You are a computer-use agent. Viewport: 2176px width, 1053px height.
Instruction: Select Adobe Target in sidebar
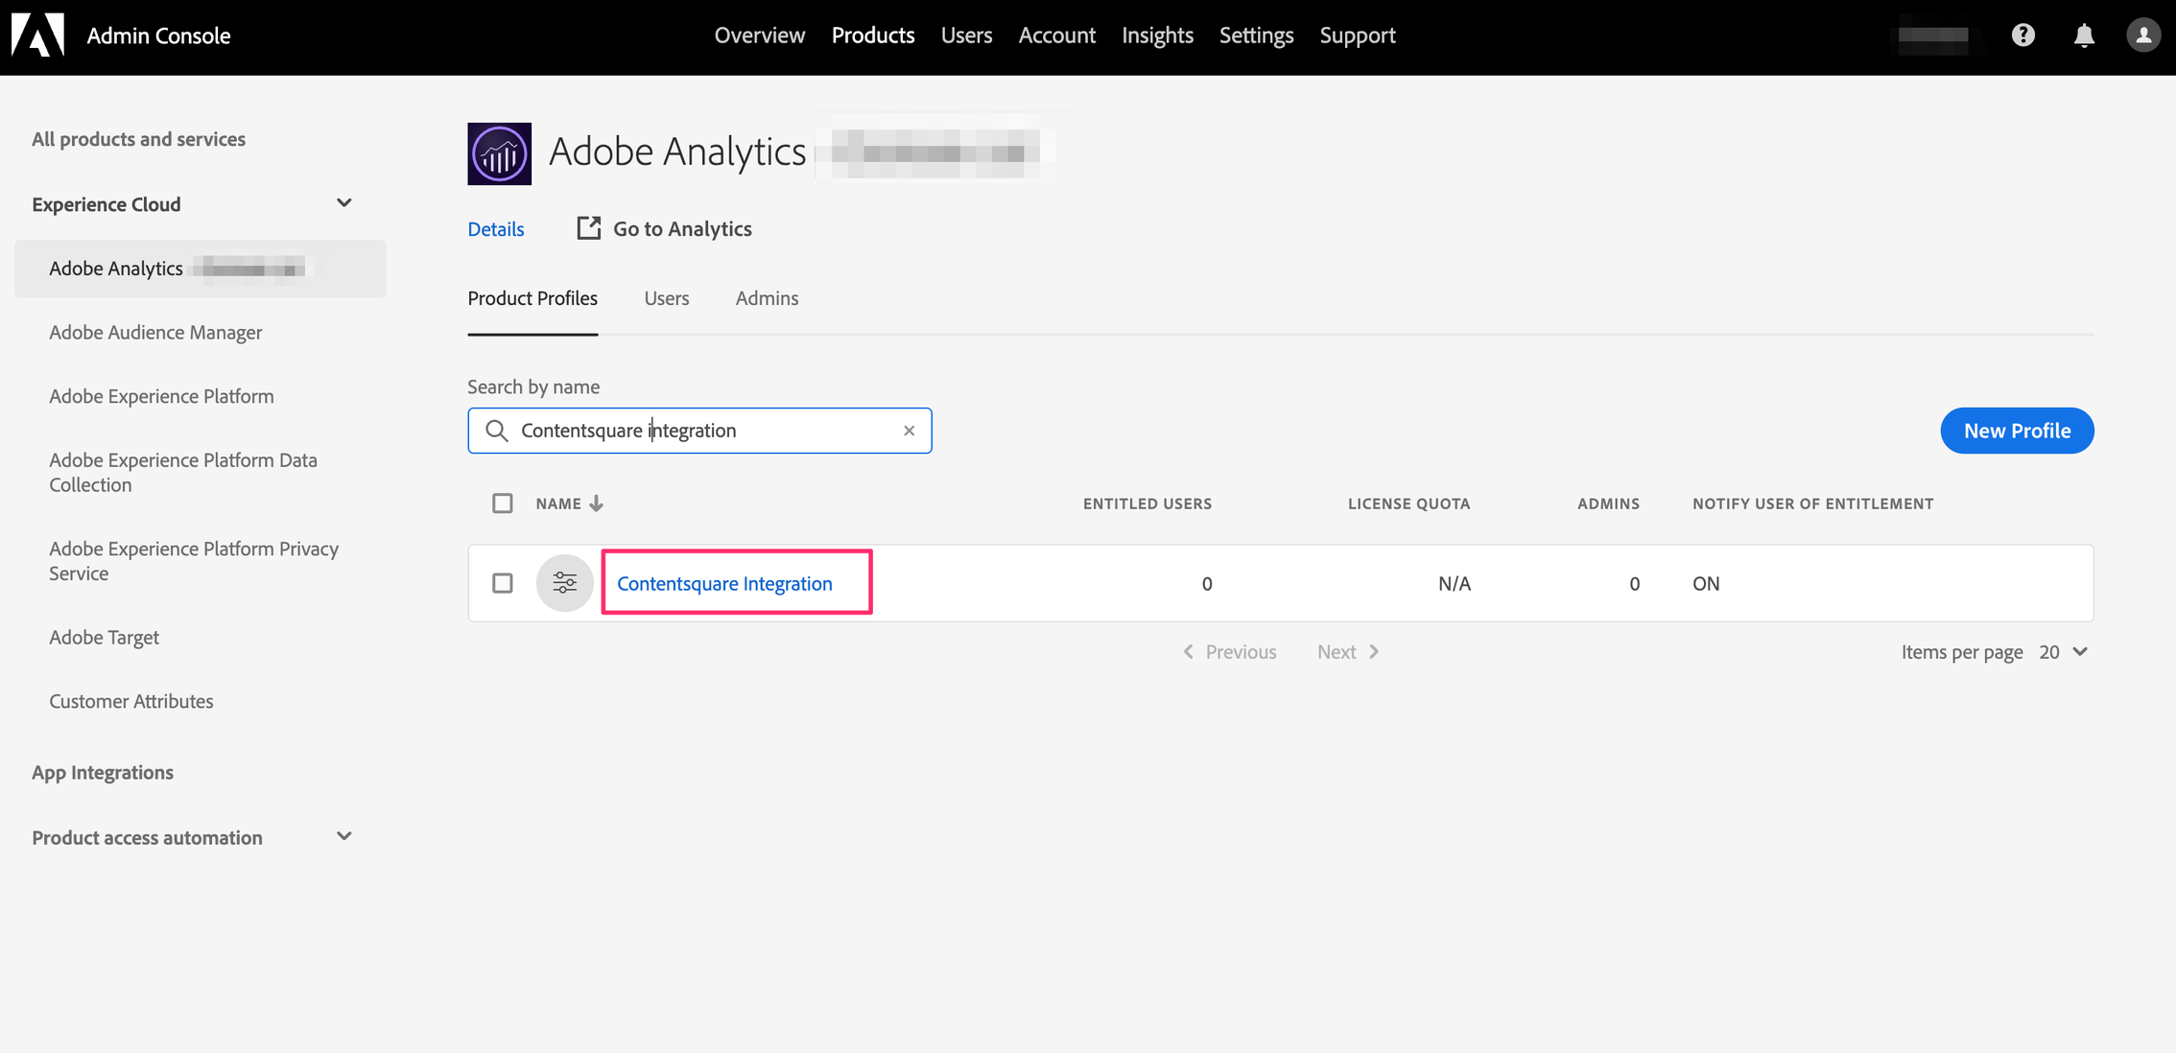click(x=105, y=638)
